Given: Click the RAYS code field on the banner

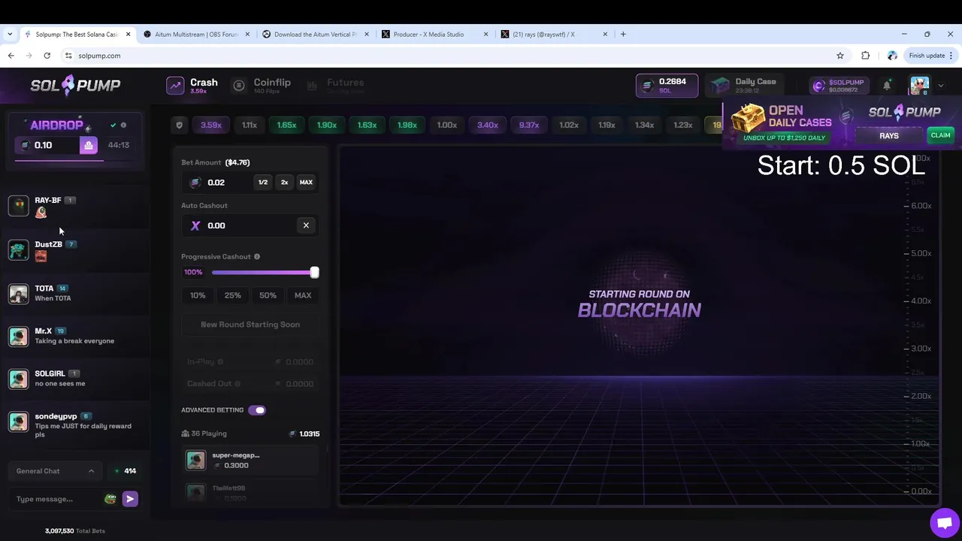Looking at the screenshot, I should (x=889, y=136).
